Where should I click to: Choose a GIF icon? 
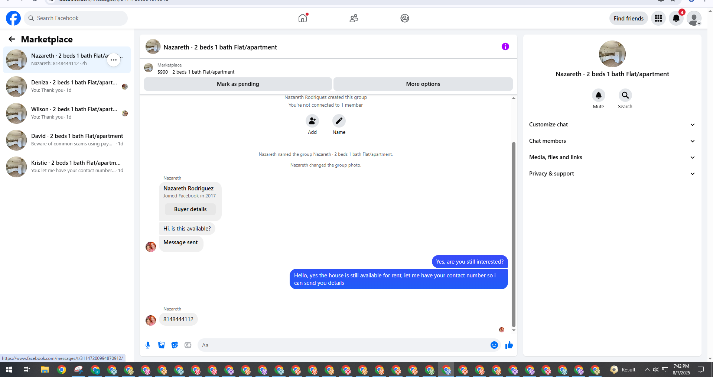pyautogui.click(x=188, y=345)
